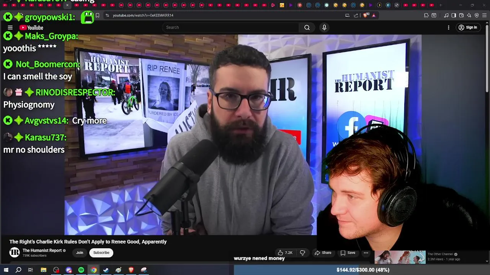Toggle the browser sidebar panel icon
This screenshot has height=275, width=490.
(x=454, y=15)
